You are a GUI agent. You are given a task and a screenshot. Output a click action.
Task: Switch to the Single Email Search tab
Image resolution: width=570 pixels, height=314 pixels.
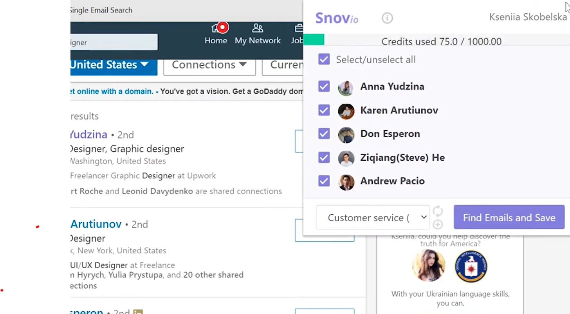101,10
